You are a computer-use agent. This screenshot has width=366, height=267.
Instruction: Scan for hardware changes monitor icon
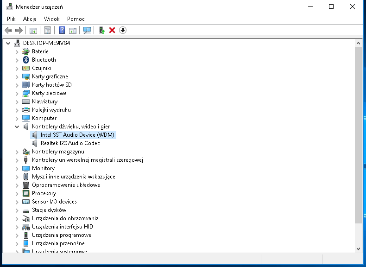coord(87,30)
